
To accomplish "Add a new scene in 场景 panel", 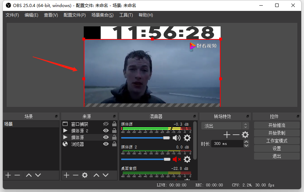I will (x=8, y=175).
